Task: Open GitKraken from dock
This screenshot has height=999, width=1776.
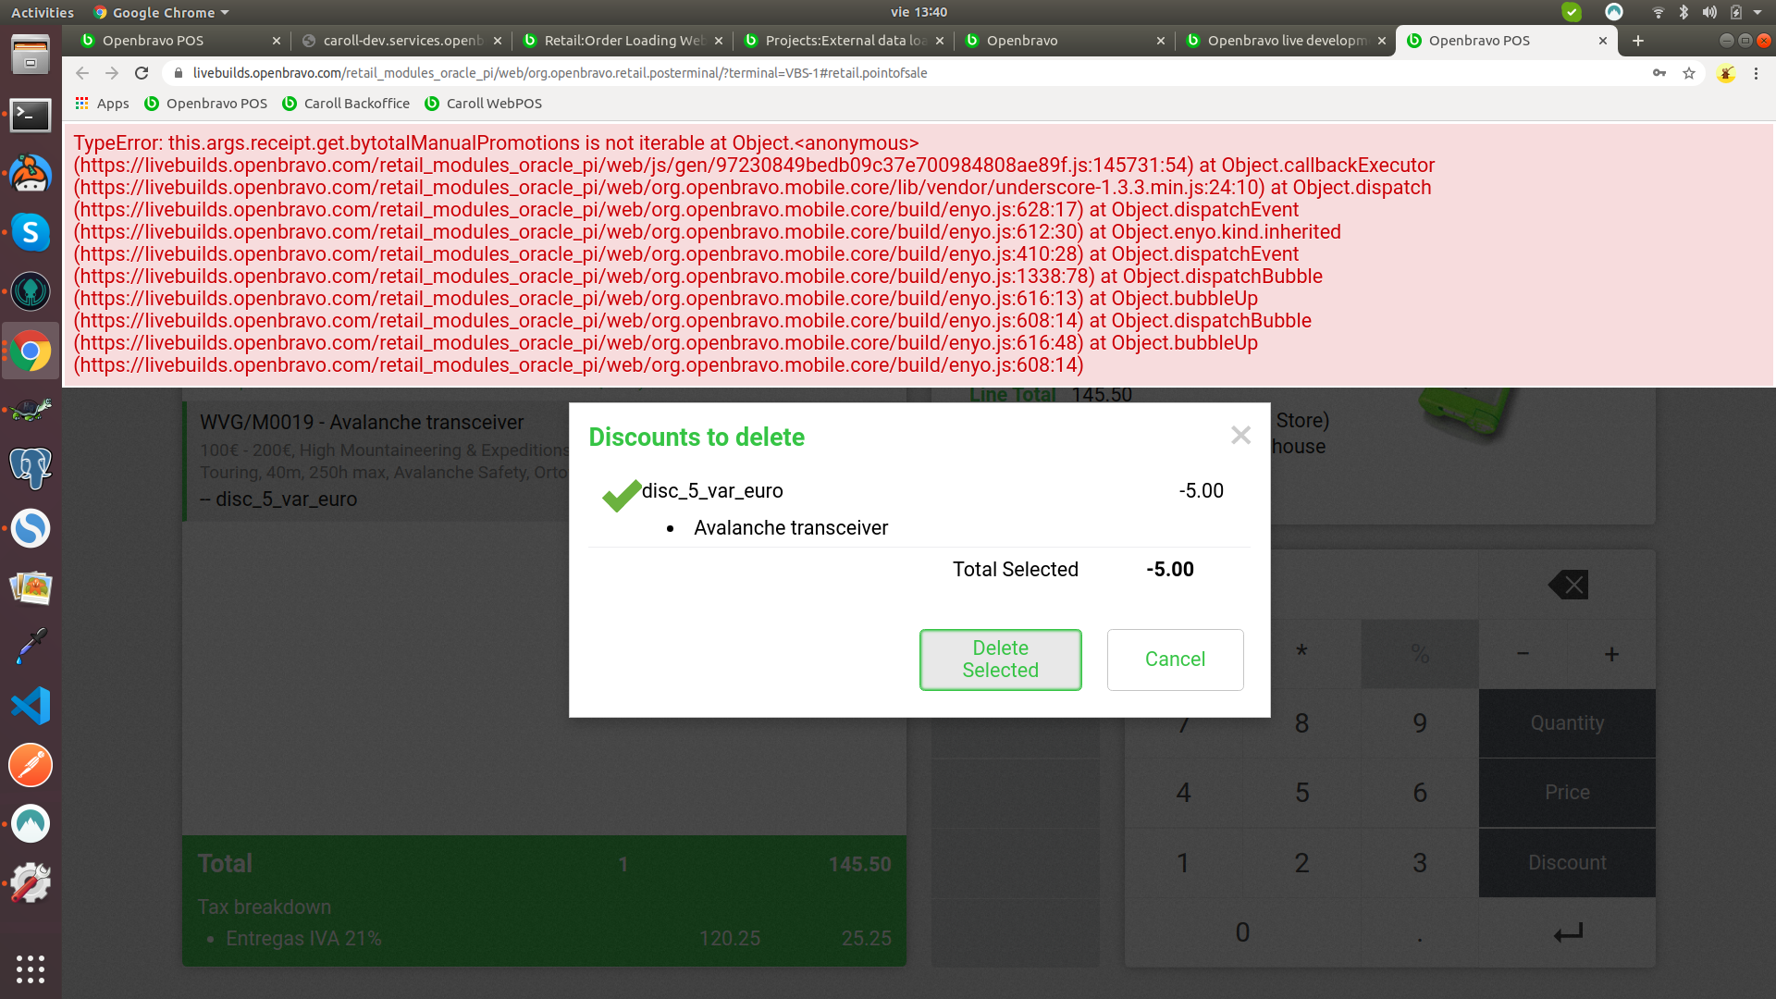Action: (x=31, y=291)
